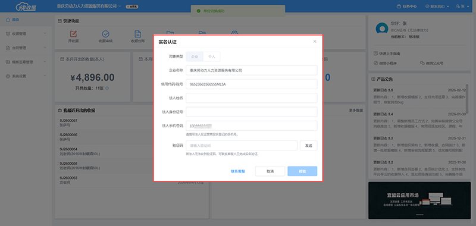Select 企业 as the 对象类型
The height and width of the screenshot is (226, 476).
(195, 56)
